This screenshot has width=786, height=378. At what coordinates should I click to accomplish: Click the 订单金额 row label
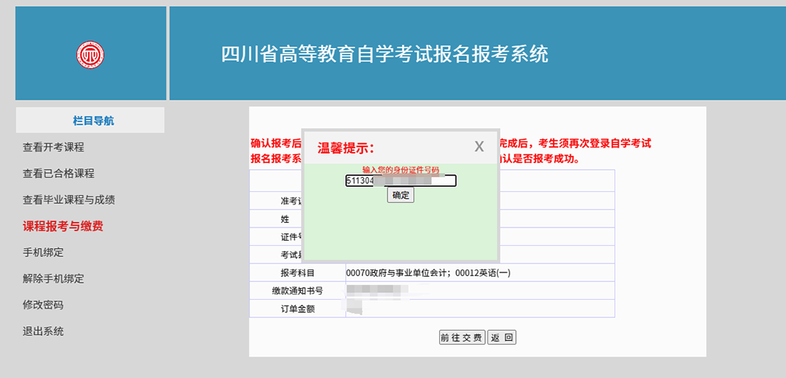(x=297, y=309)
